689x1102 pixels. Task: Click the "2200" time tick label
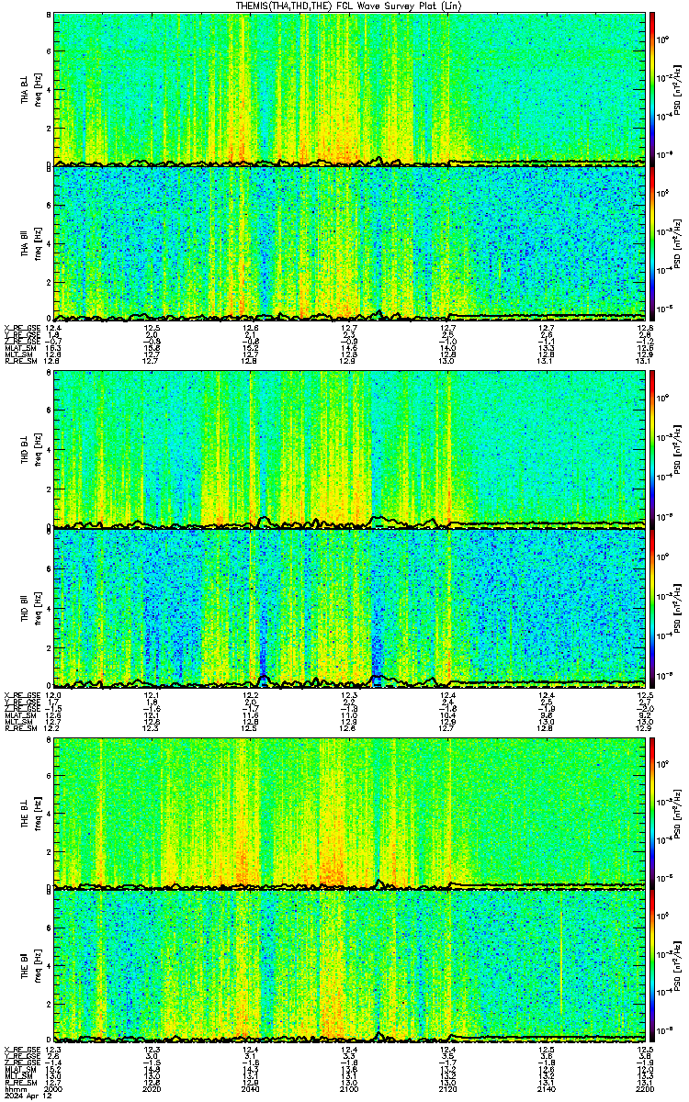[643, 1089]
